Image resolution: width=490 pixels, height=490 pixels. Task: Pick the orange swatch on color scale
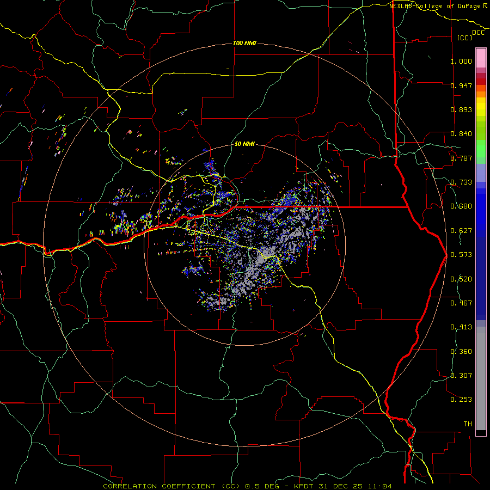[481, 94]
